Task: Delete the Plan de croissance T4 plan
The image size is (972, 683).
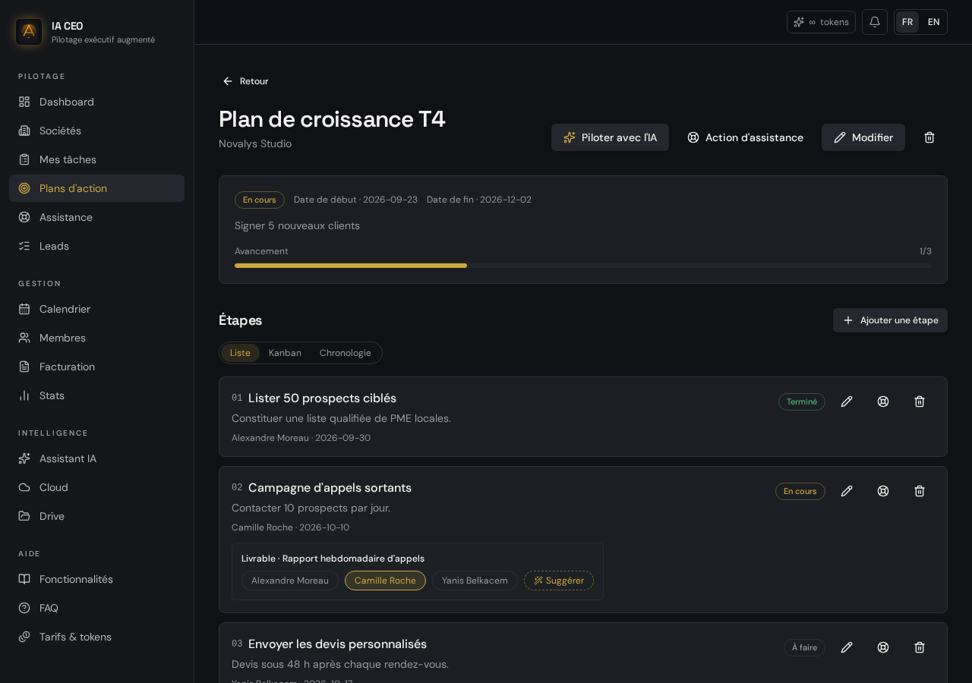Action: coord(929,137)
